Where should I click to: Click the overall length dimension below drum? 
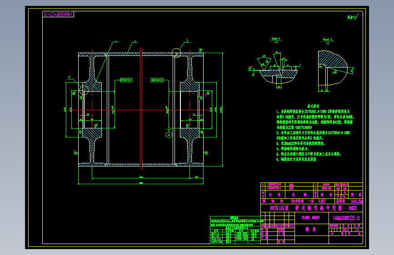click(x=141, y=183)
